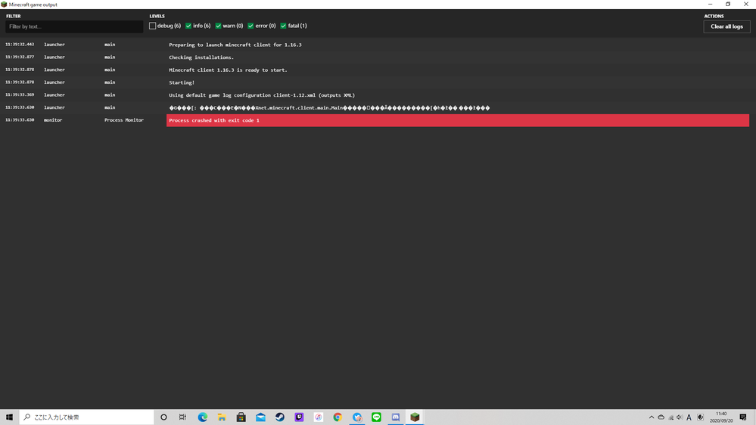Open Discord from the taskbar

(395, 417)
